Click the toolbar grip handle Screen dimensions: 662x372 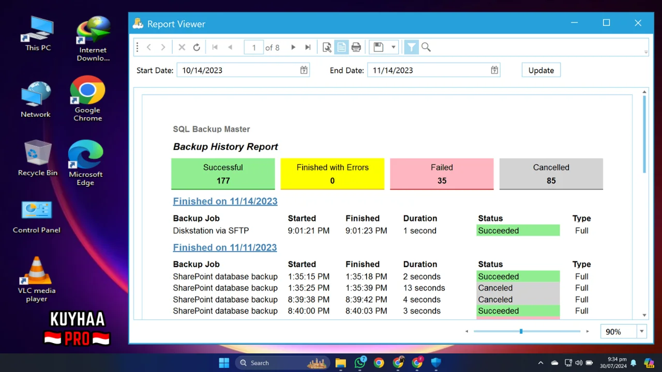(x=137, y=47)
